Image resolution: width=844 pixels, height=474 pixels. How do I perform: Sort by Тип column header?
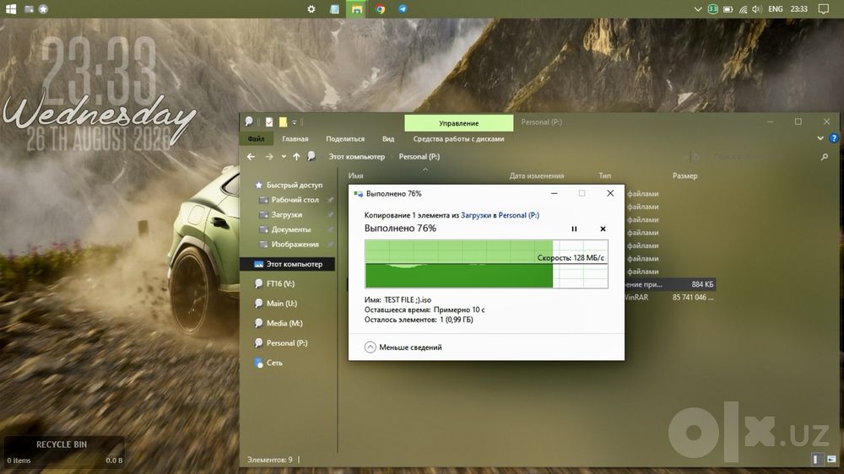tap(605, 176)
